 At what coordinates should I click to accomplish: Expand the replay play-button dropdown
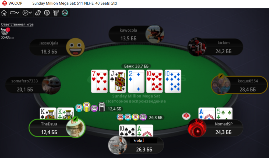click(x=30, y=13)
